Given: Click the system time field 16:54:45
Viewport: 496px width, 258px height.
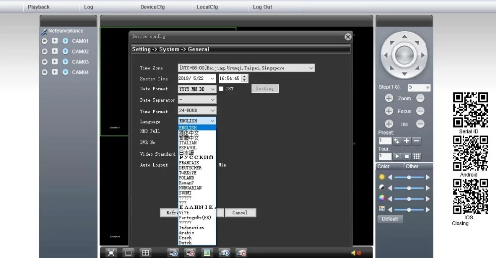Looking at the screenshot, I should click(x=230, y=78).
